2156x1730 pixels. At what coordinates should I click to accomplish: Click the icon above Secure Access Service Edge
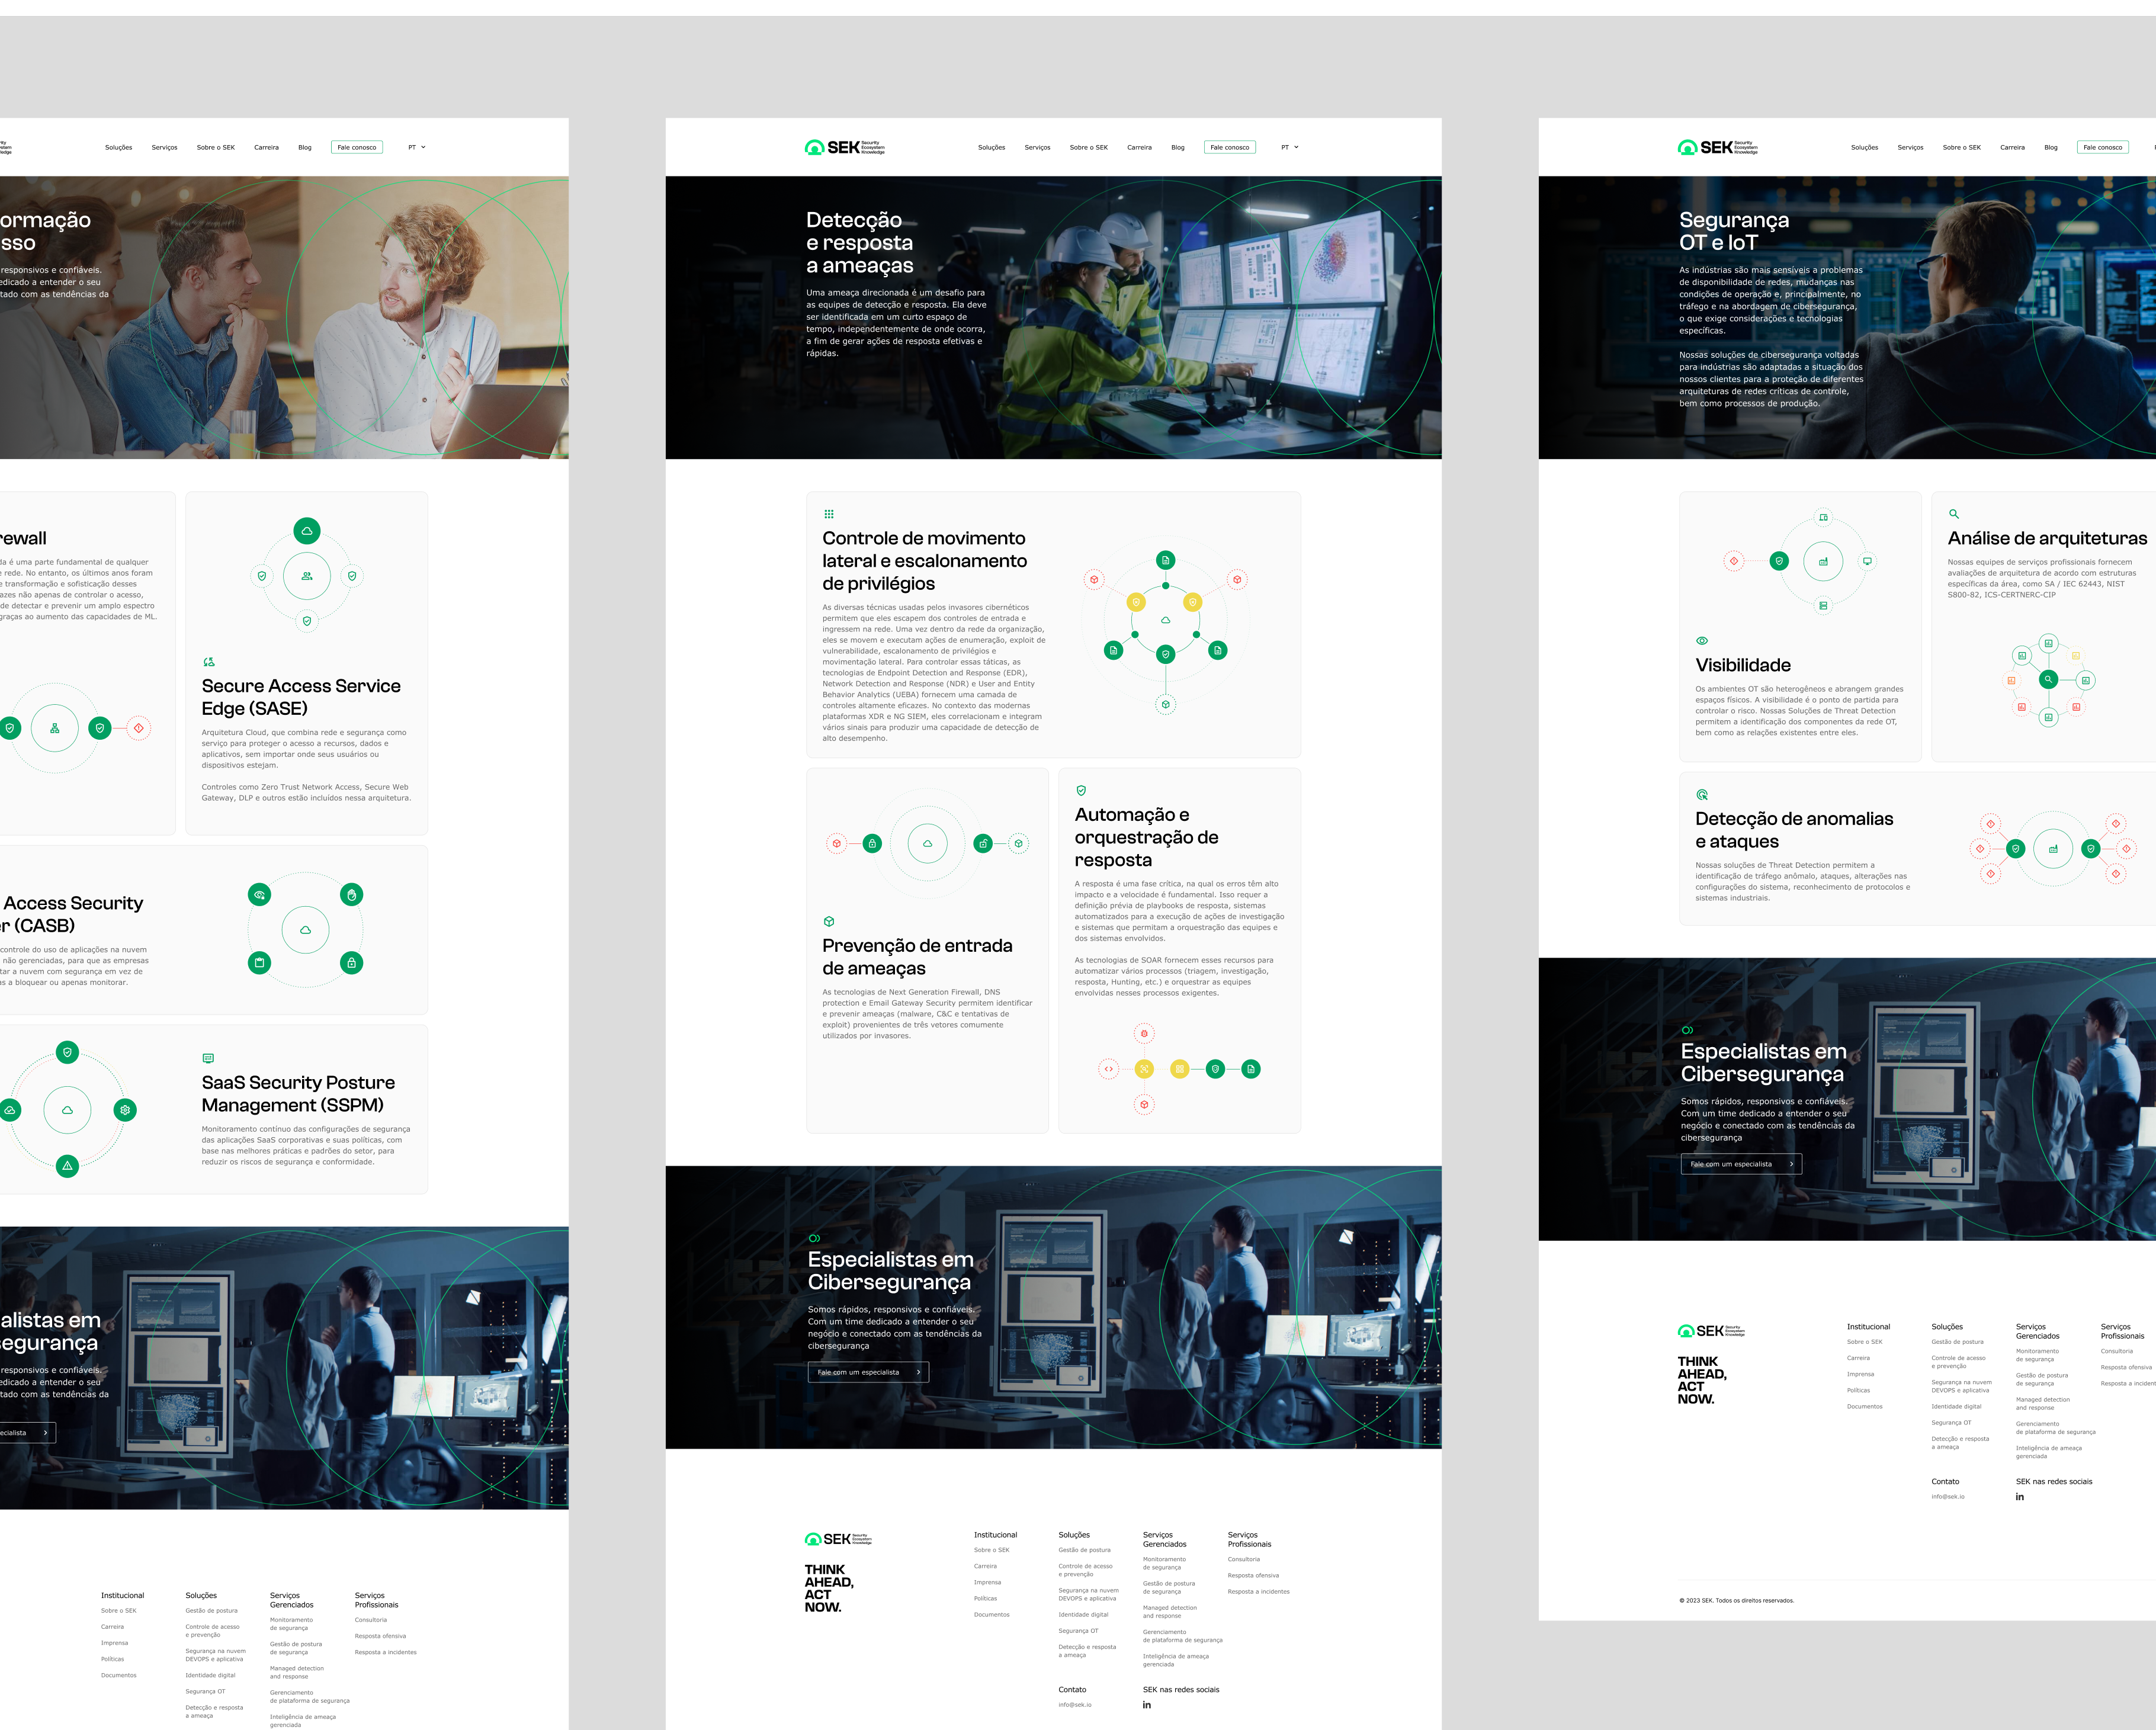(x=208, y=662)
